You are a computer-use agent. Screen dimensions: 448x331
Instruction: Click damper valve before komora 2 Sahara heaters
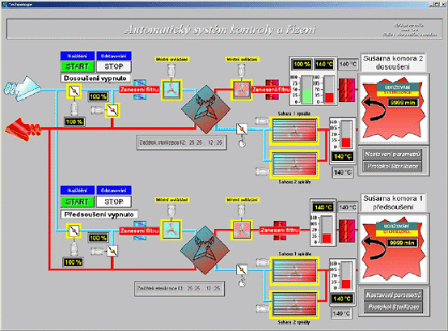[242, 129]
